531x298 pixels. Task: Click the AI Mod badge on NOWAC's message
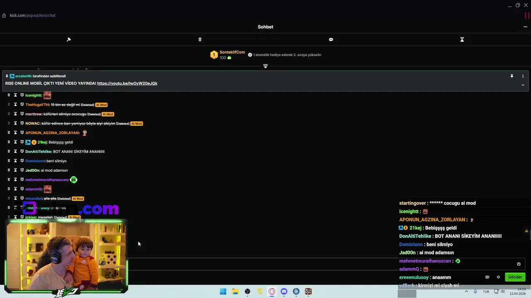tap(136, 123)
